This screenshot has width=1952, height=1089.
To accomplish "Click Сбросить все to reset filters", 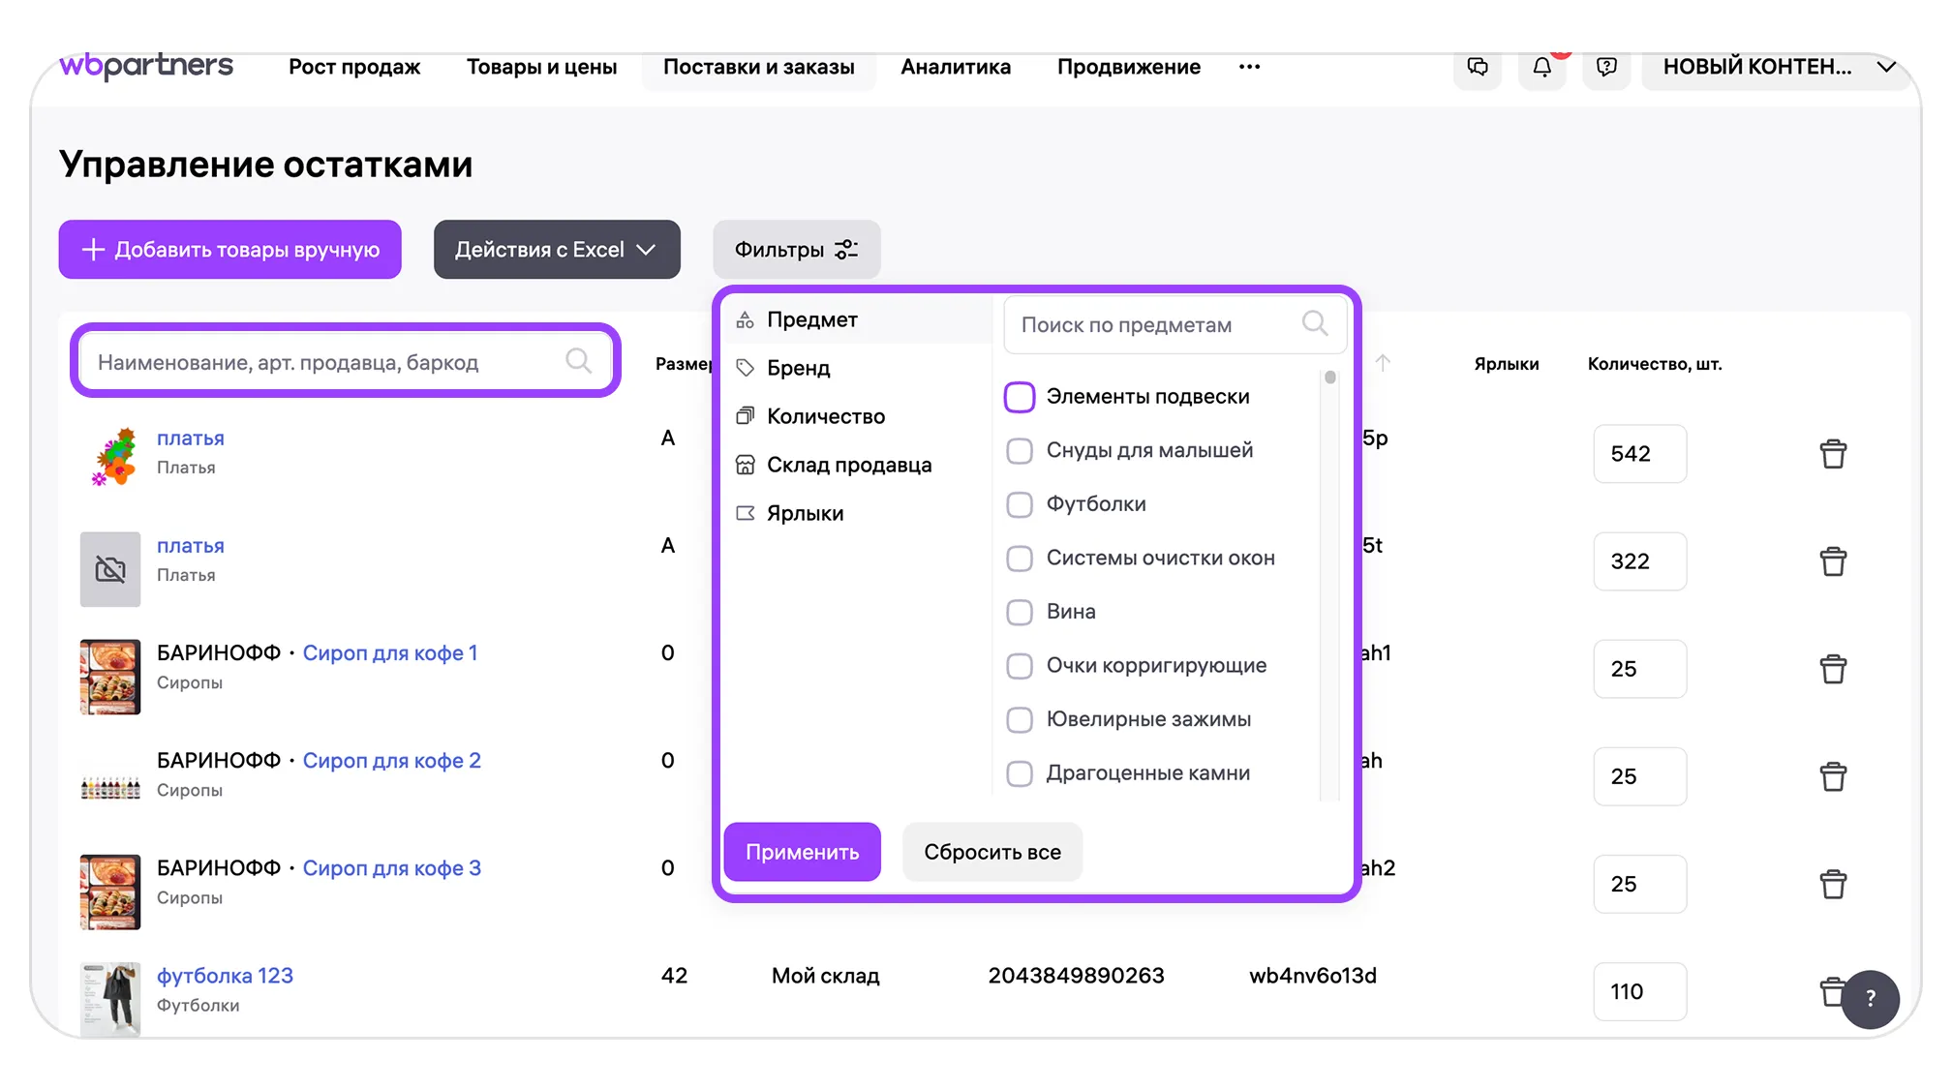I will (x=991, y=852).
